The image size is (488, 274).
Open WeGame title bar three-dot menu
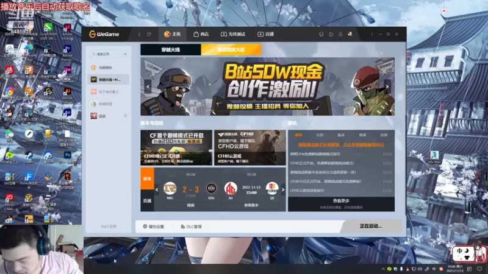click(372, 34)
